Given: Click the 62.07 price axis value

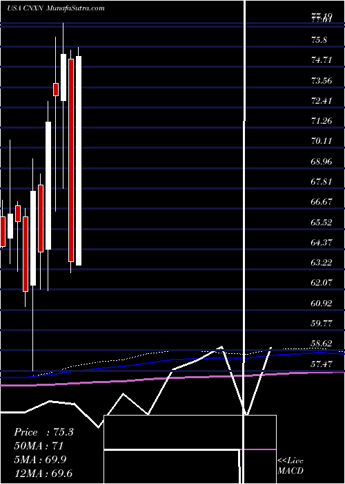Looking at the screenshot, I should (322, 283).
